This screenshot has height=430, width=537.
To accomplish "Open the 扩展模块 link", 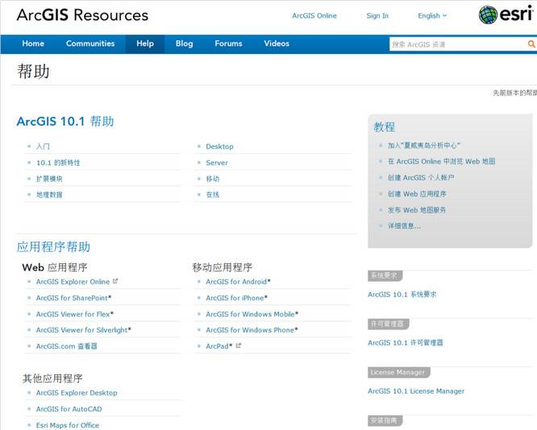I will 49,179.
